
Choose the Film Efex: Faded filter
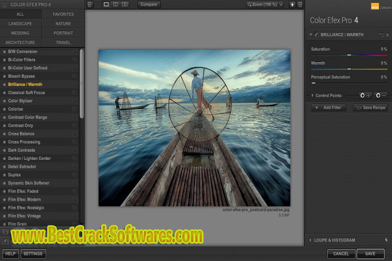pos(40,191)
